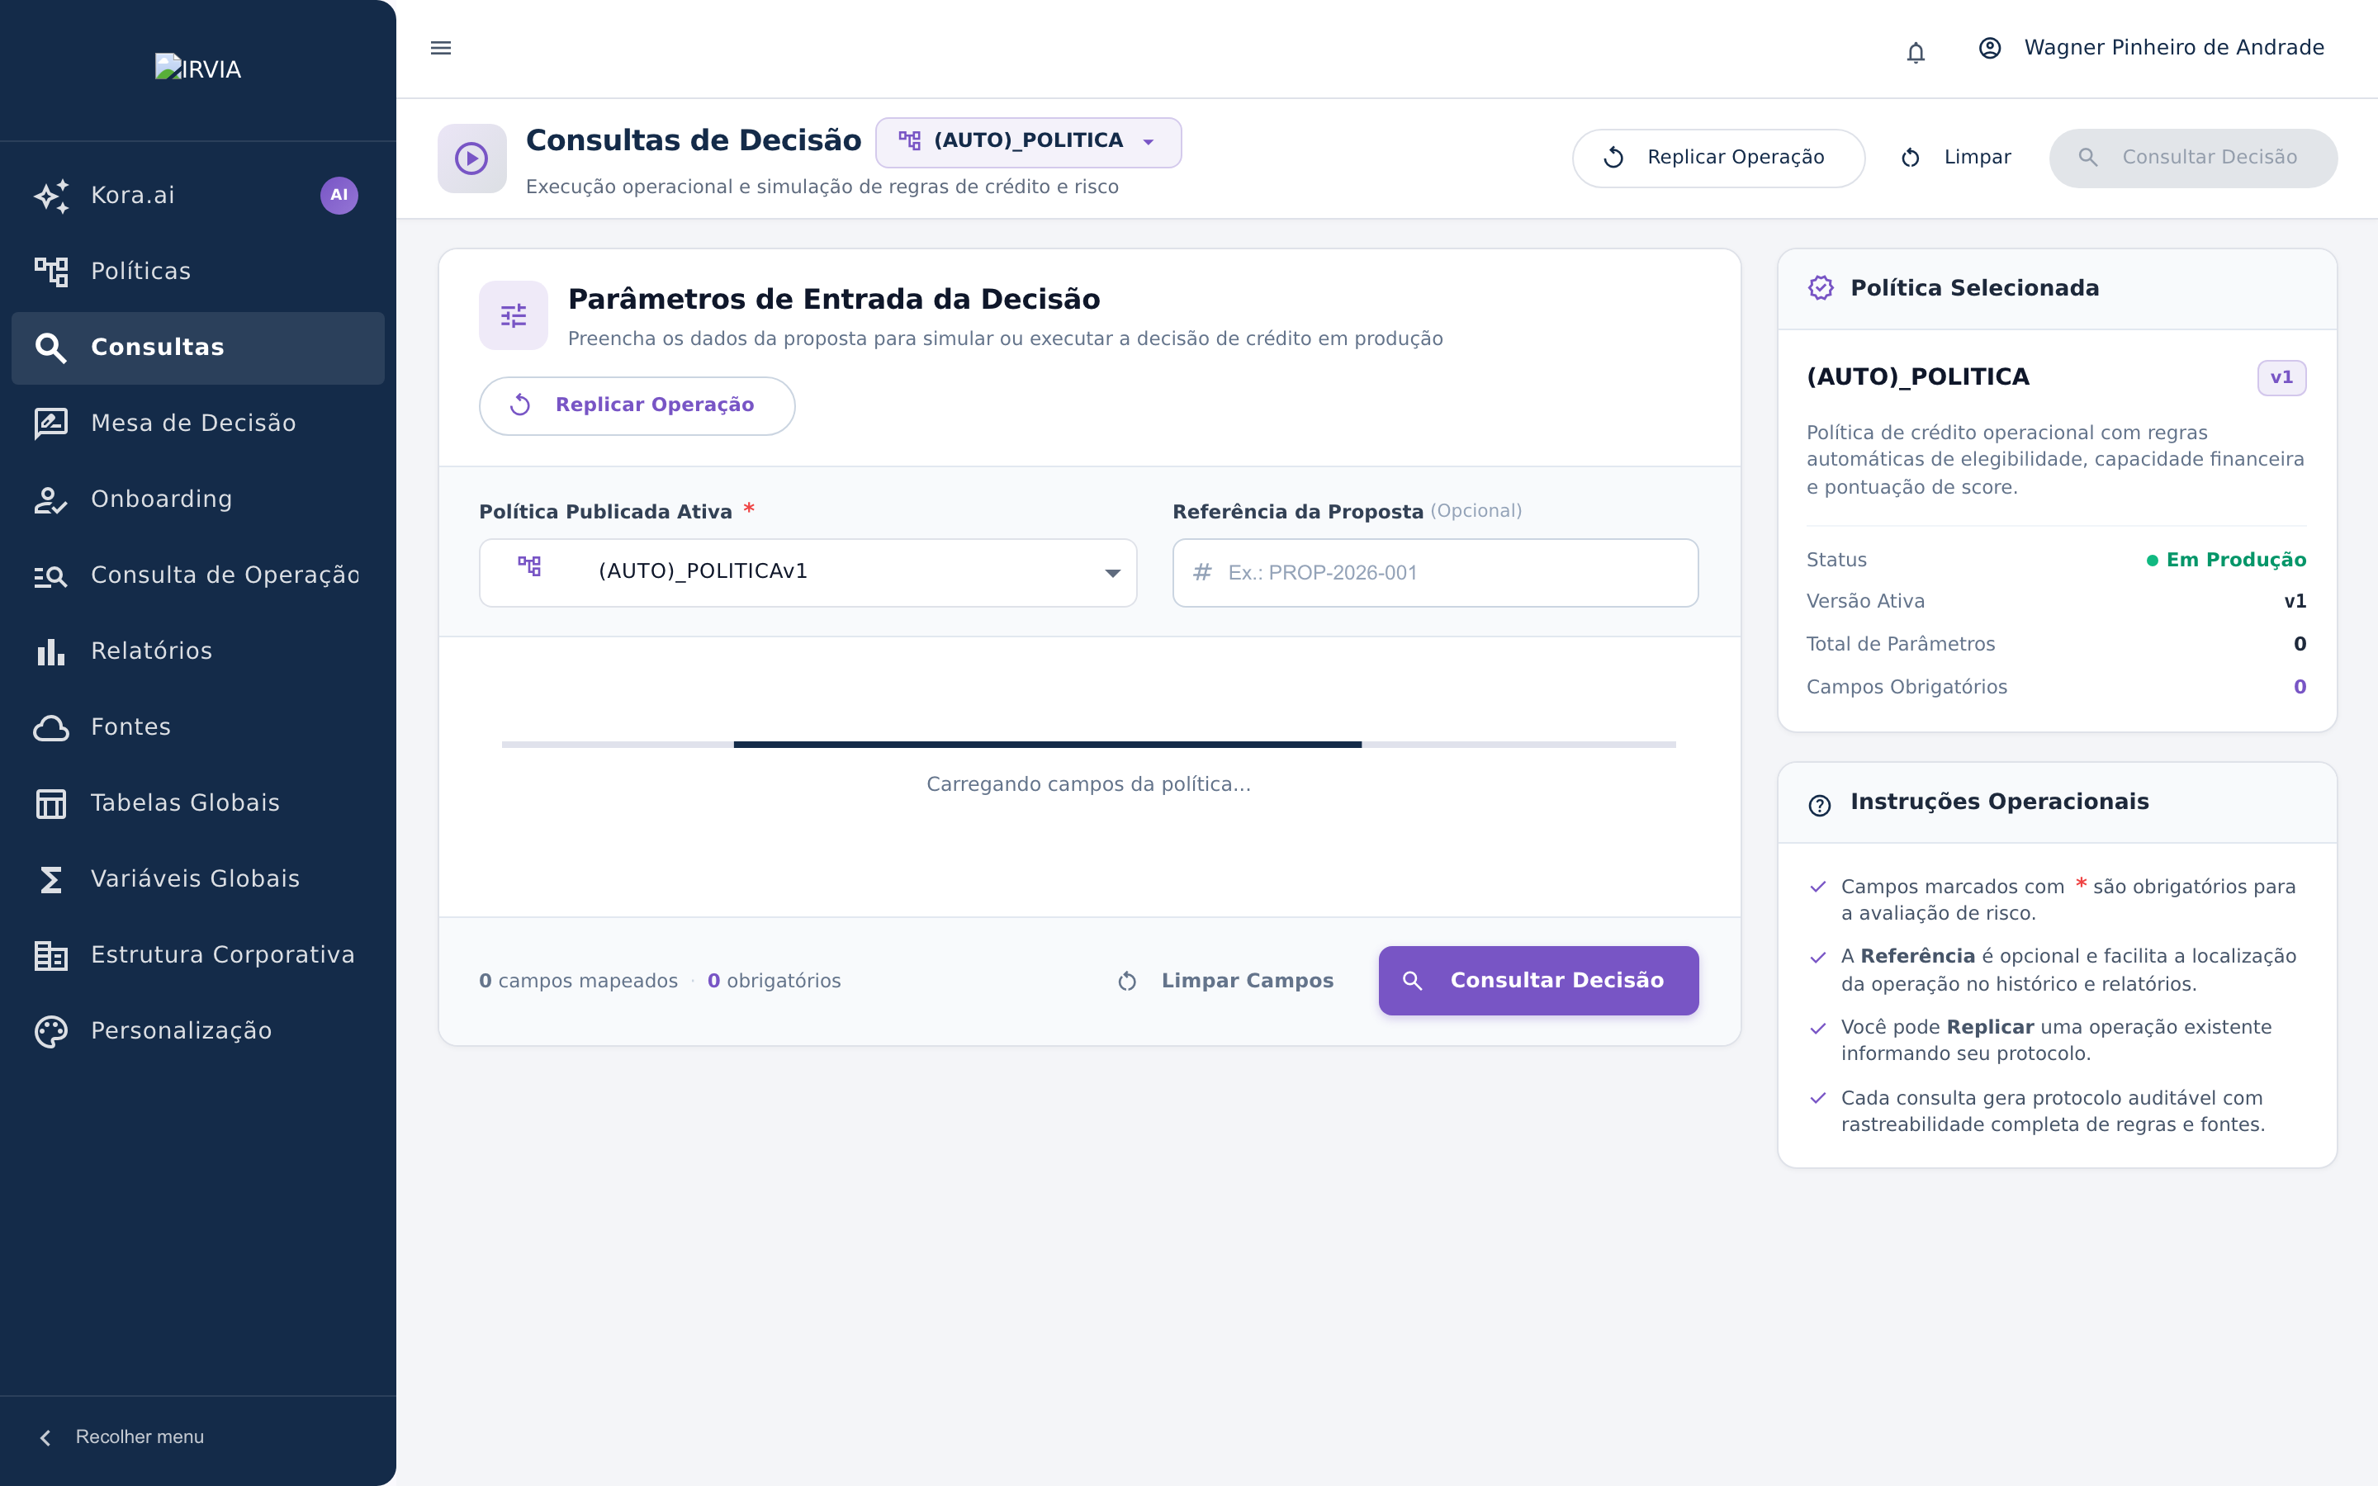Click dropdown arrow of (AUTO)_POLITICAv1 select

tap(1111, 573)
